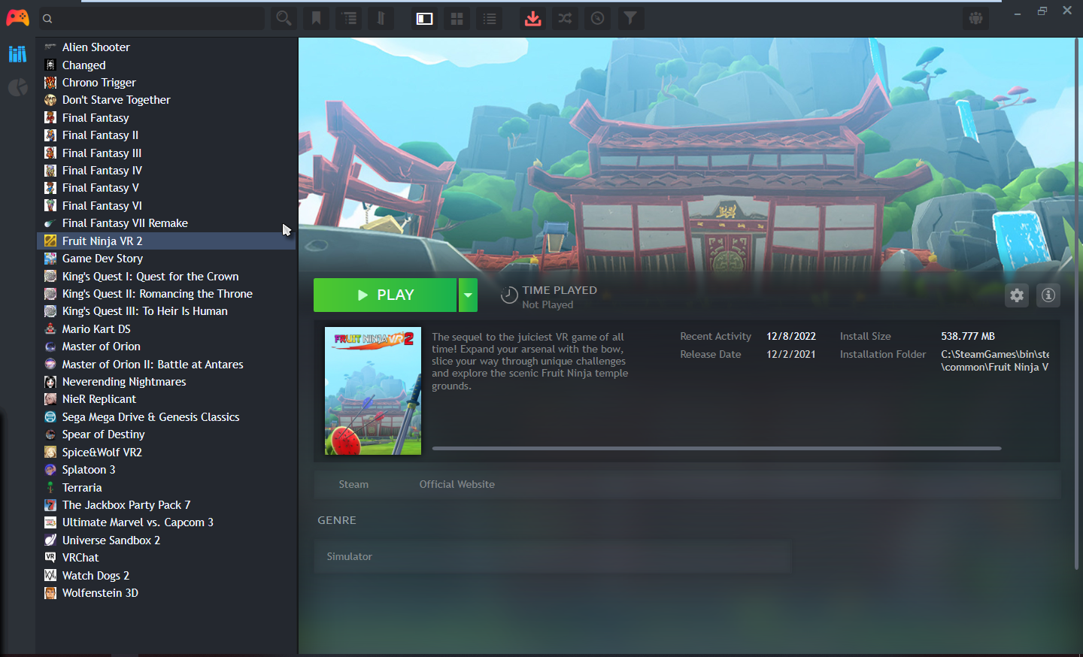Expand the dropdown arrow beside PLAY
This screenshot has width=1083, height=657.
(x=468, y=295)
